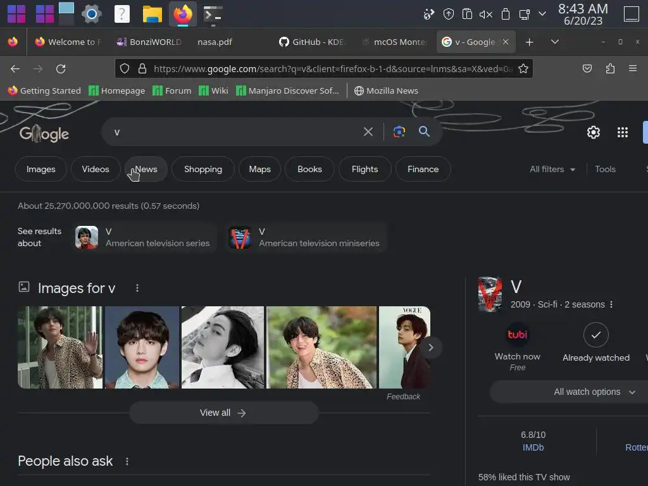Filter results by Books
This screenshot has height=486, width=648.
click(x=309, y=169)
